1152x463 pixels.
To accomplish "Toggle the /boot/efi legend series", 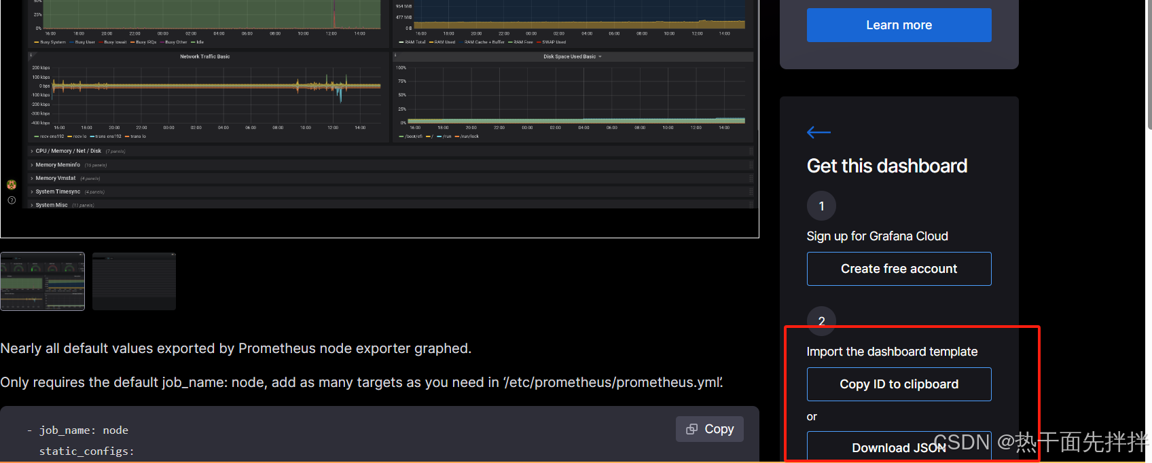I will (410, 136).
